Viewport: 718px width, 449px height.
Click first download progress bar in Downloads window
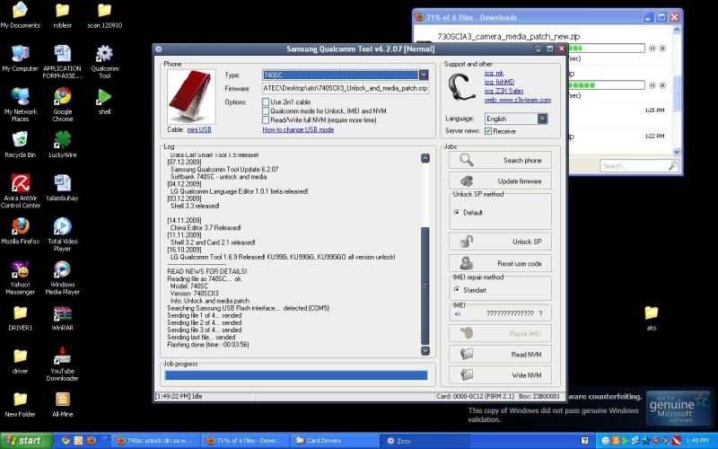(x=607, y=48)
